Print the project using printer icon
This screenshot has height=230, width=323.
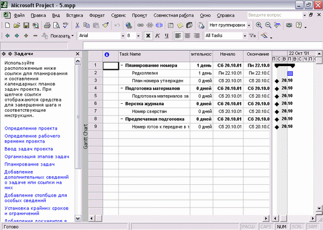point(47,25)
